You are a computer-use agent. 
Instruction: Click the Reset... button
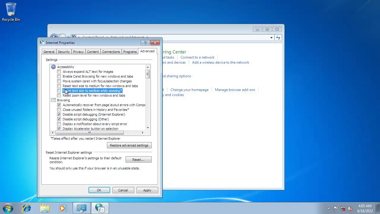pos(138,160)
